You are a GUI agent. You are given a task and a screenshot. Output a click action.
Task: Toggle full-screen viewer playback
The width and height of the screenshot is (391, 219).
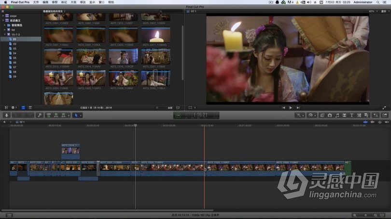click(x=384, y=108)
